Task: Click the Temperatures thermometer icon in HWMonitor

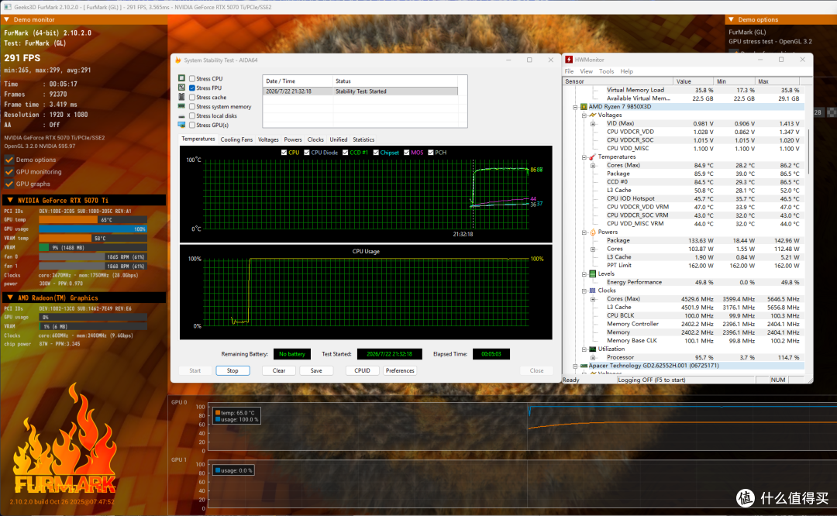Action: tap(593, 157)
